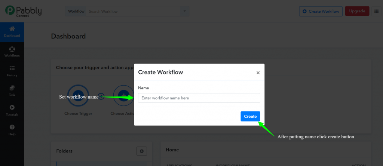The width and height of the screenshot is (383, 166).
Task: Go to Workflows in the sidebar
Action: point(12,52)
